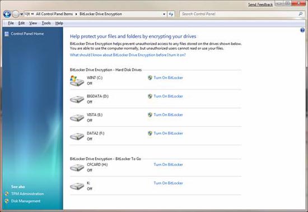Click the blue help question mark icon
This screenshot has height=212, width=308.
pyautogui.click(x=302, y=30)
